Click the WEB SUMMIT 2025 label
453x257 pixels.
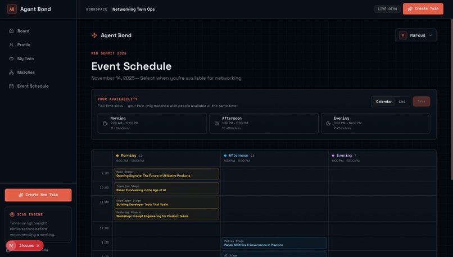109,53
